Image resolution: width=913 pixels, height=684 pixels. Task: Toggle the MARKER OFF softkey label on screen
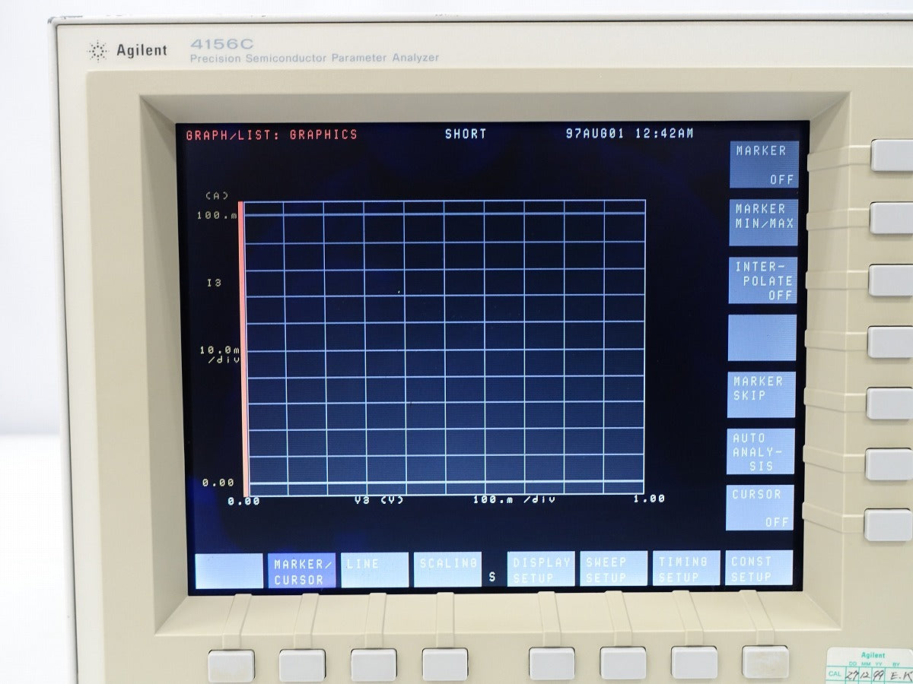765,165
